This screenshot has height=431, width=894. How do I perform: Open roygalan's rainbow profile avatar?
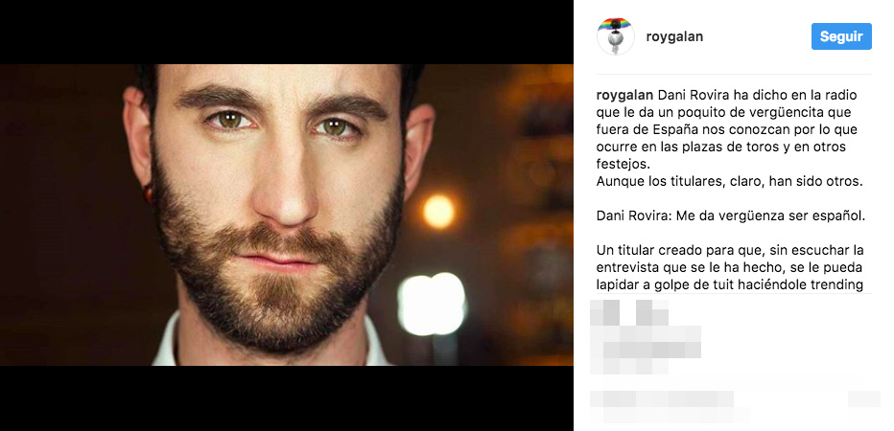coord(615,36)
